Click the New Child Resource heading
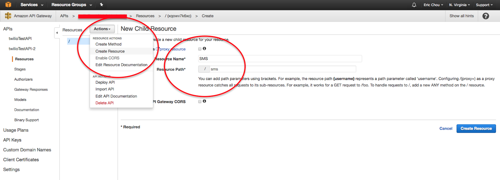 148,29
